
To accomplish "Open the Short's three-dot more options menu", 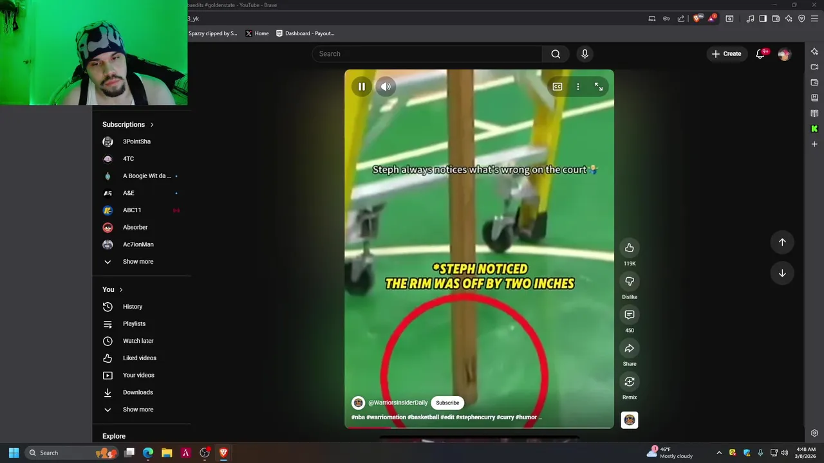I will coord(578,87).
